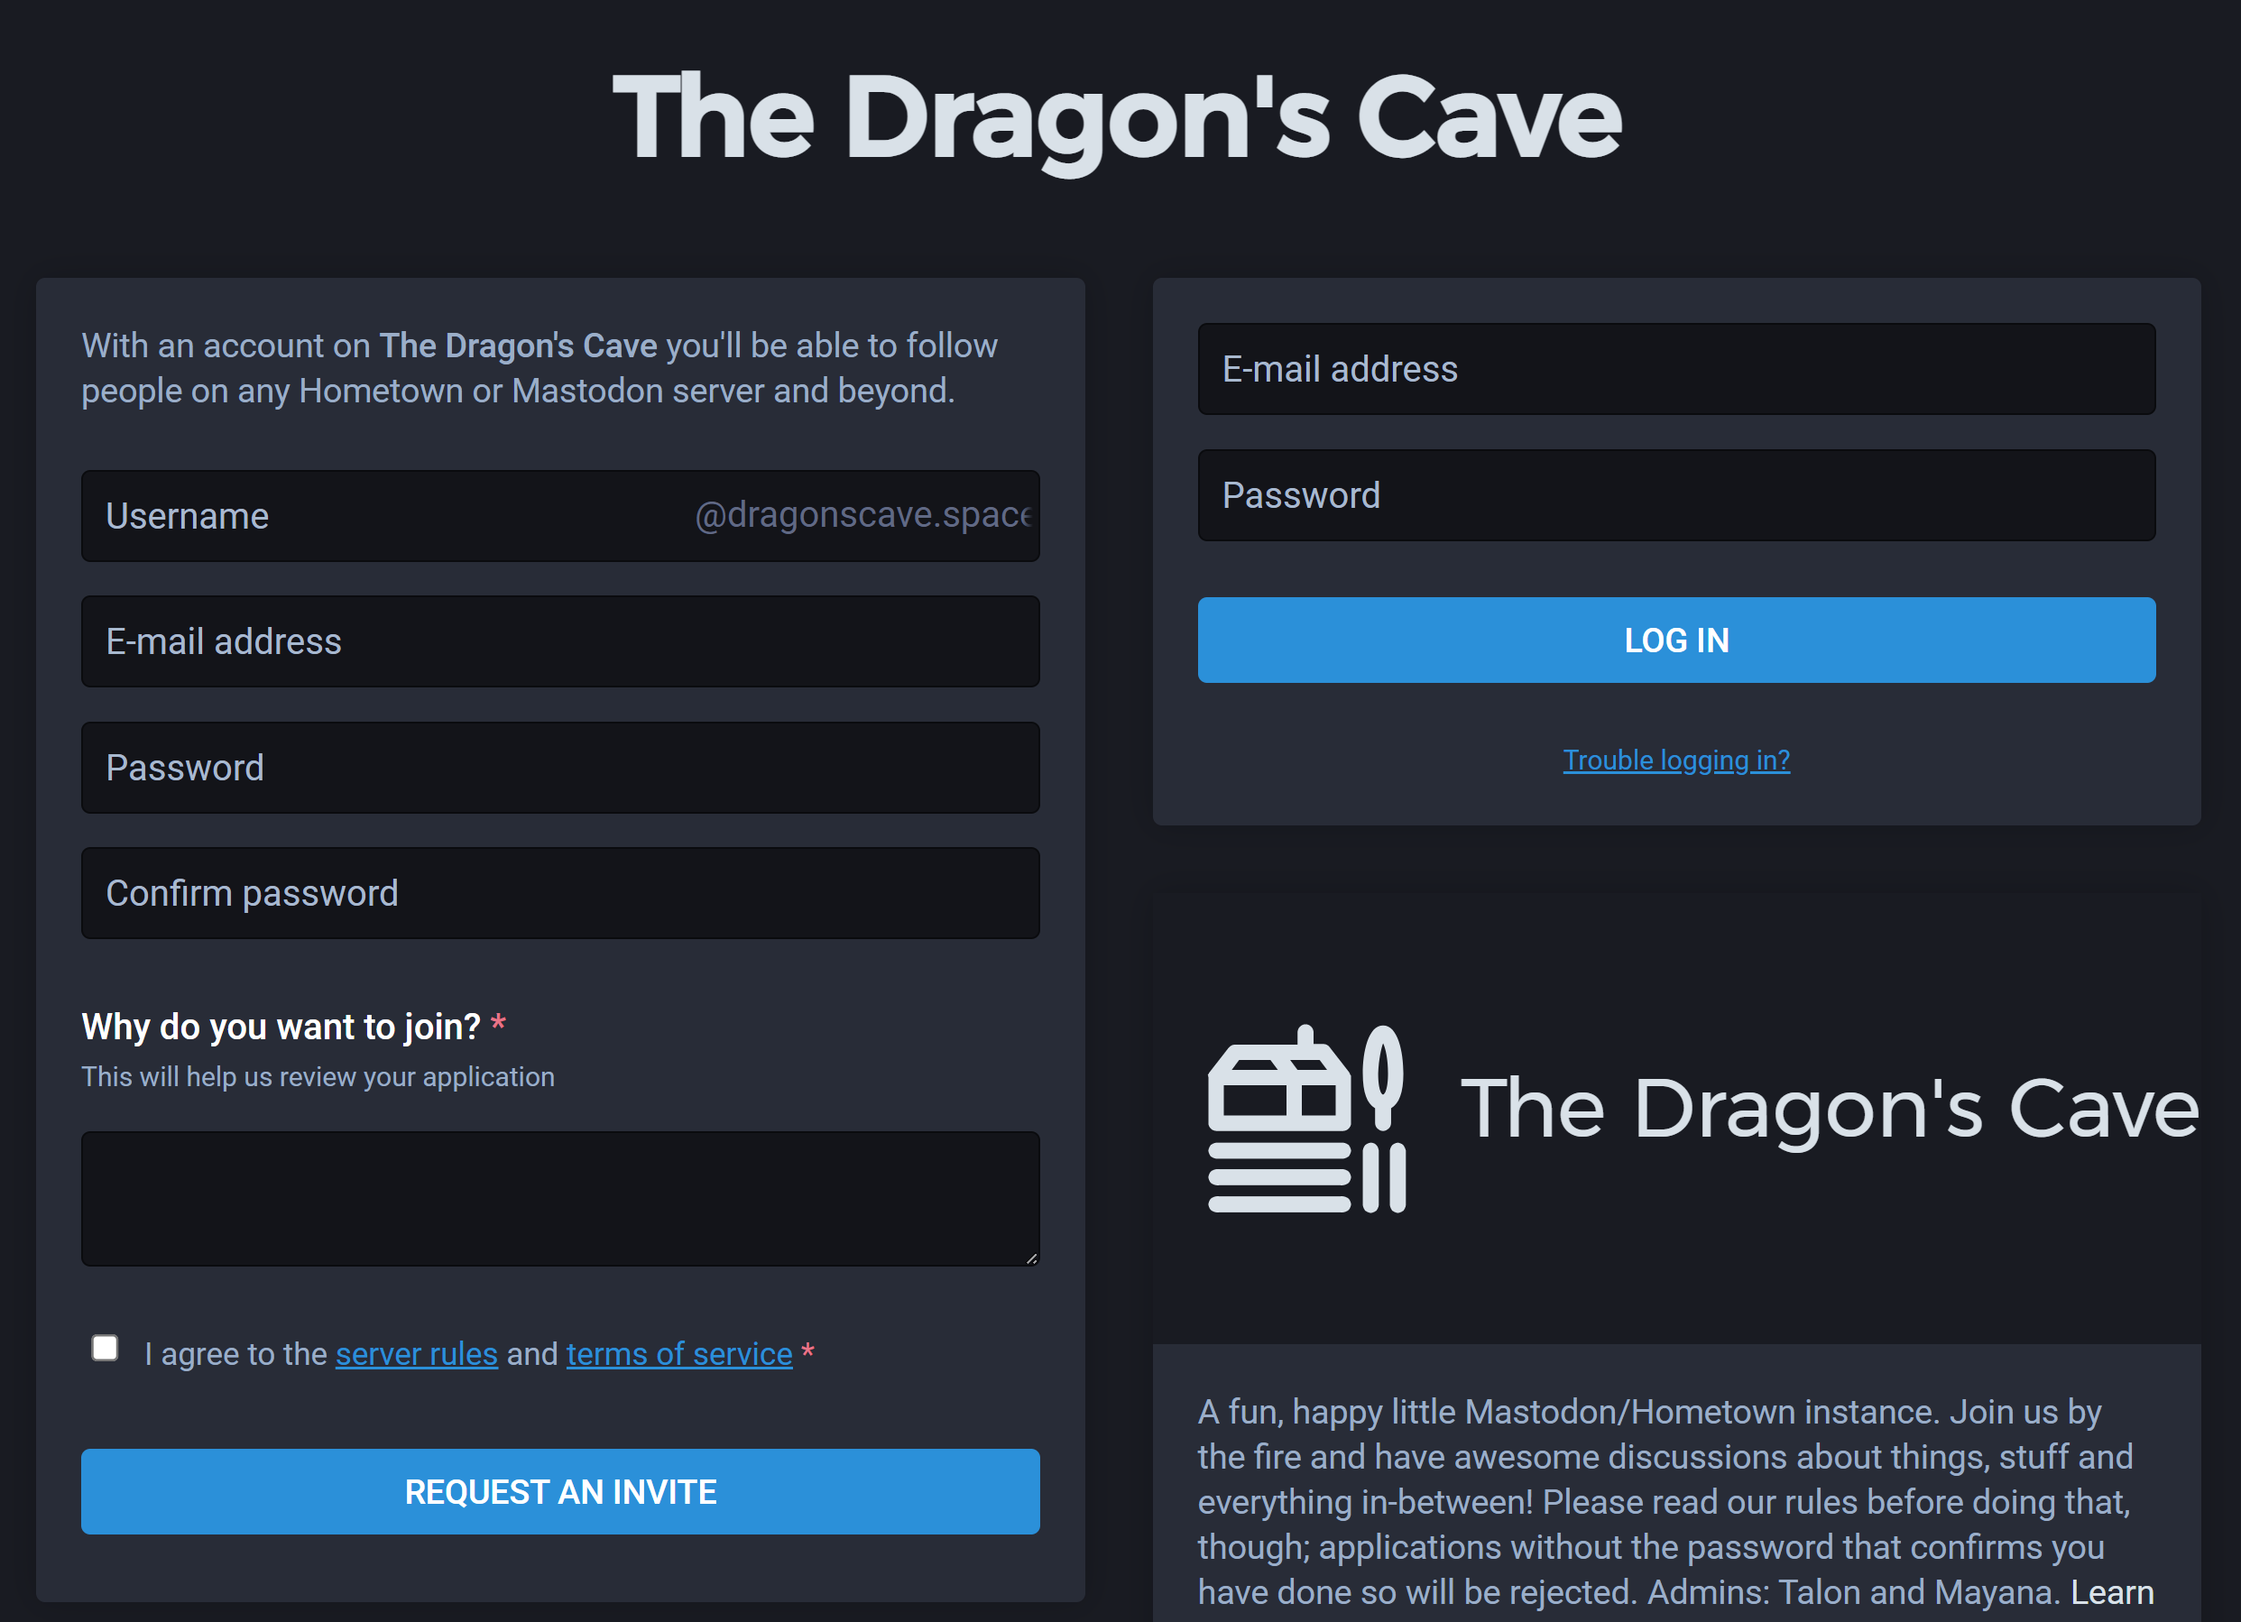Click the username input field
Screen dimensions: 2241x1622
click(x=560, y=515)
